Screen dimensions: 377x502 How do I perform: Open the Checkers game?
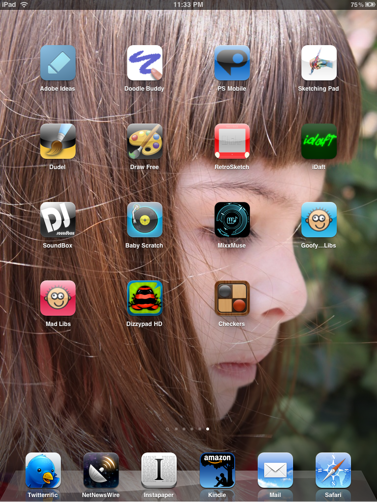pyautogui.click(x=232, y=299)
